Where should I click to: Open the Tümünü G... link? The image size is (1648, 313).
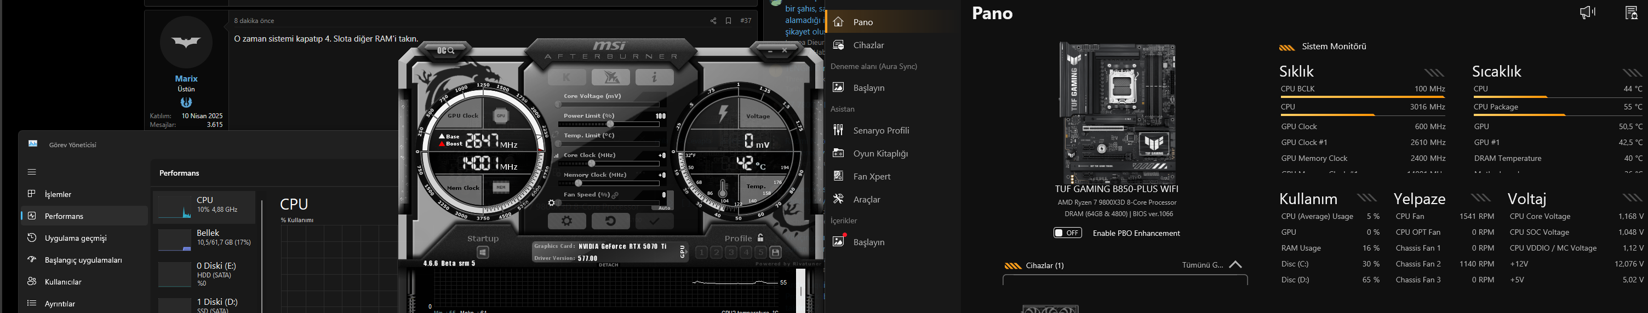1203,265
